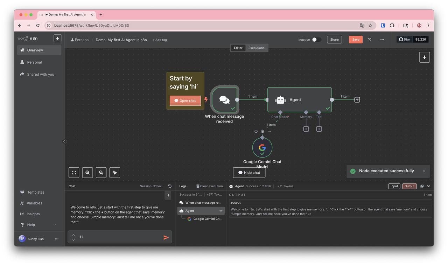The image size is (448, 265).
Task: Select the Agent node
Action: click(x=300, y=100)
